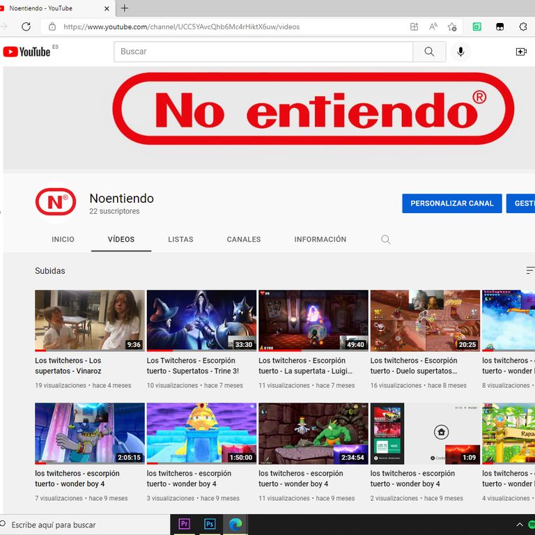Open the 1:09 wonder boy thumbnail
Viewport: 535px width, 535px height.
click(425, 433)
